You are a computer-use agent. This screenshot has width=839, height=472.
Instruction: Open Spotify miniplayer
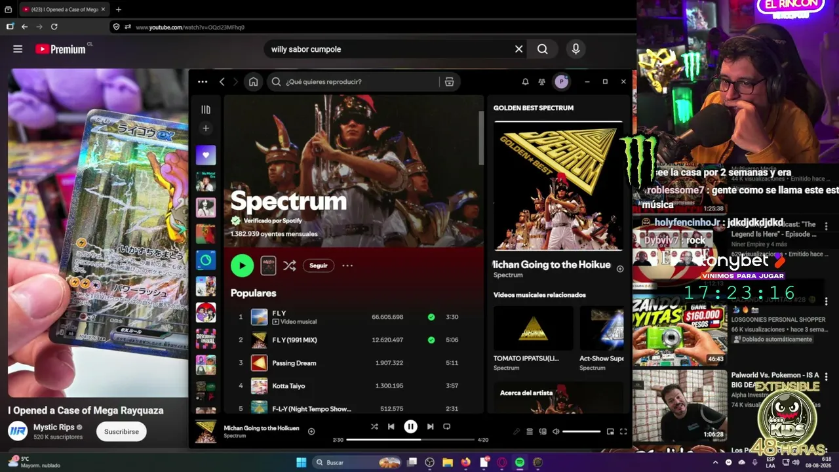tap(610, 431)
